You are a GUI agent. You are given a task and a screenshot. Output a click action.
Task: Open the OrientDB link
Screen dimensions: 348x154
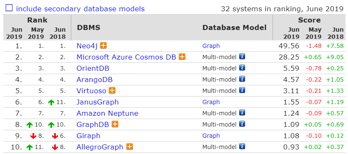pos(93,69)
